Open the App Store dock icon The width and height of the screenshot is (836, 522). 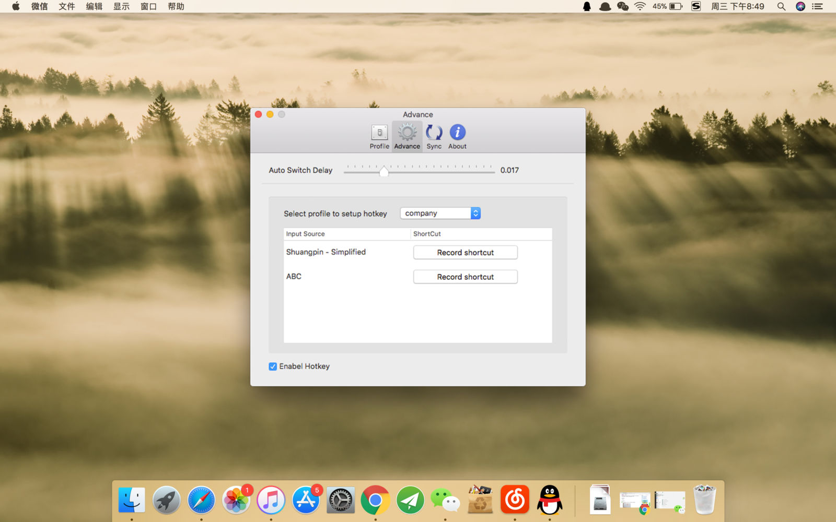(306, 500)
